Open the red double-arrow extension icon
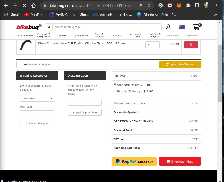Screen dimensions: 224x182 coord(170,5)
